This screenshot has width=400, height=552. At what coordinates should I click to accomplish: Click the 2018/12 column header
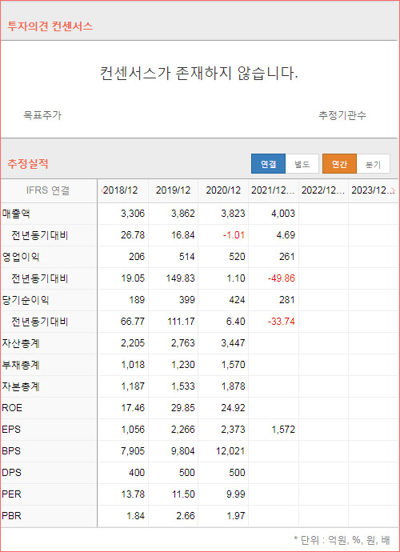coord(121,190)
